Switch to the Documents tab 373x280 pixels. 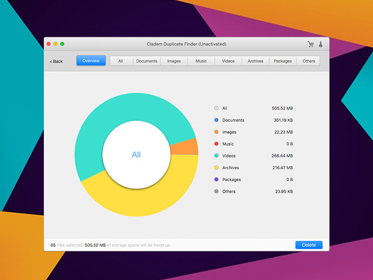pyautogui.click(x=147, y=61)
